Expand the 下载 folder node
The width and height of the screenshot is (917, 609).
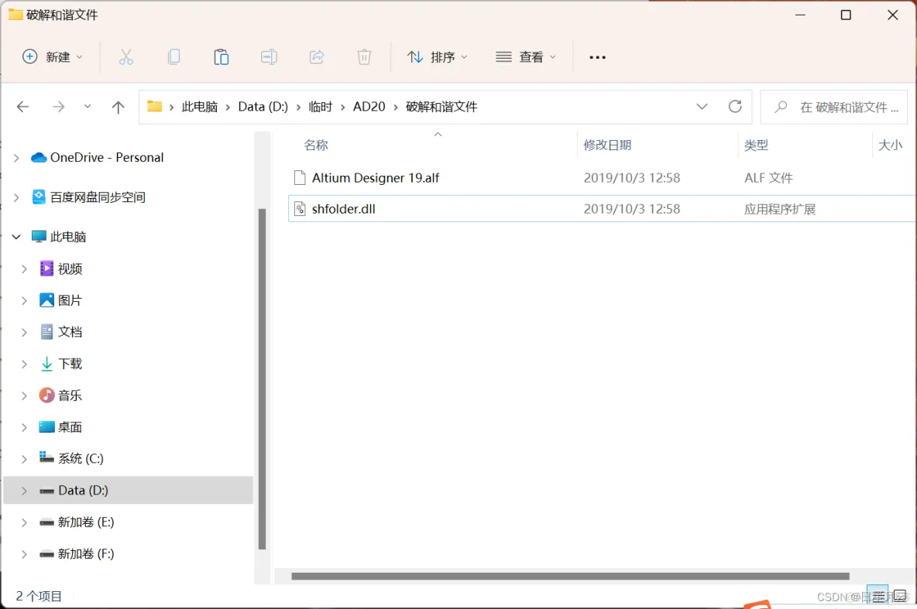point(24,364)
